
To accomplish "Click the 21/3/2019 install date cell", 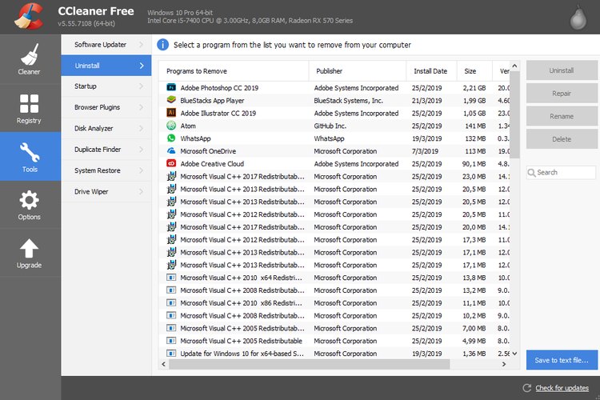I will 426,100.
